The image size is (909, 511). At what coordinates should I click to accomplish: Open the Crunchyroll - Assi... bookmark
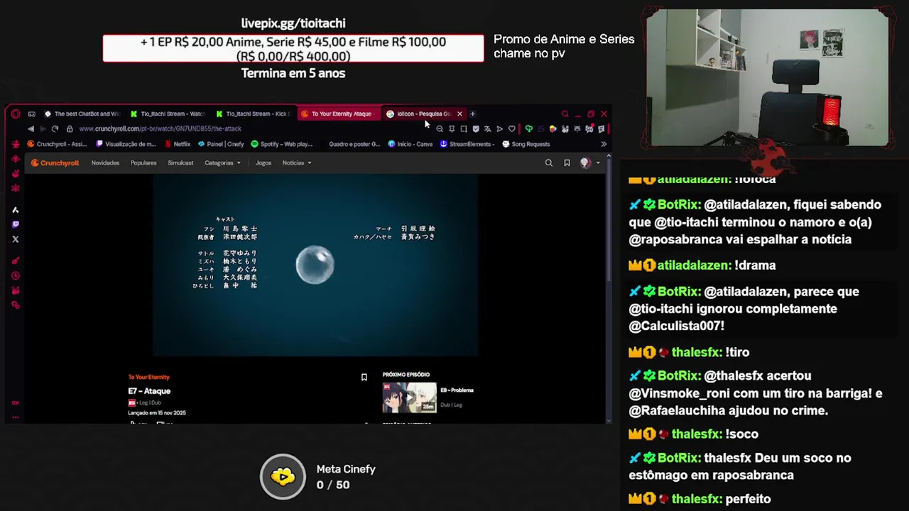coord(57,144)
